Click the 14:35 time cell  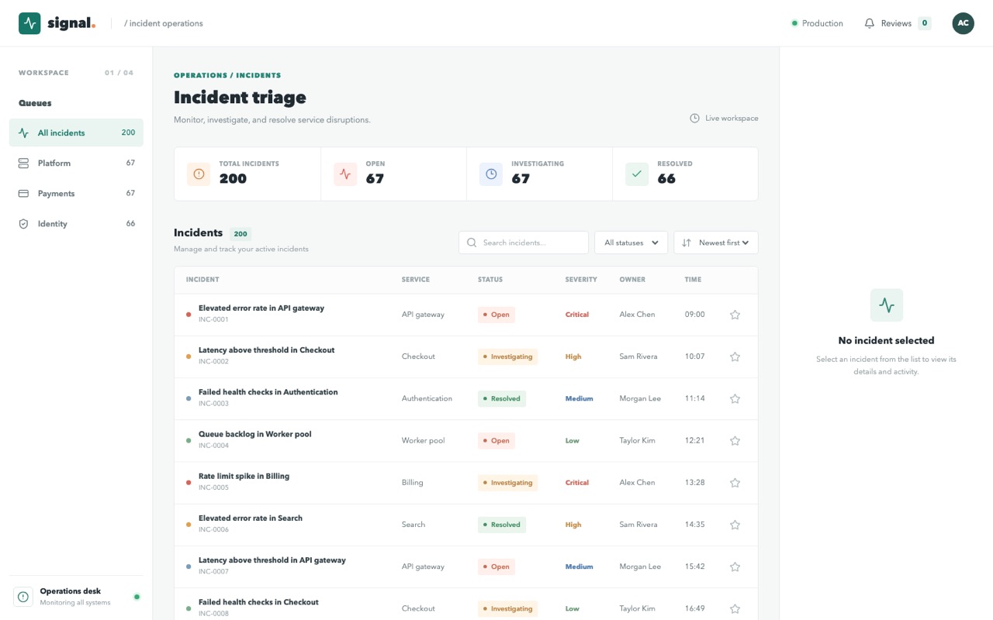(694, 525)
